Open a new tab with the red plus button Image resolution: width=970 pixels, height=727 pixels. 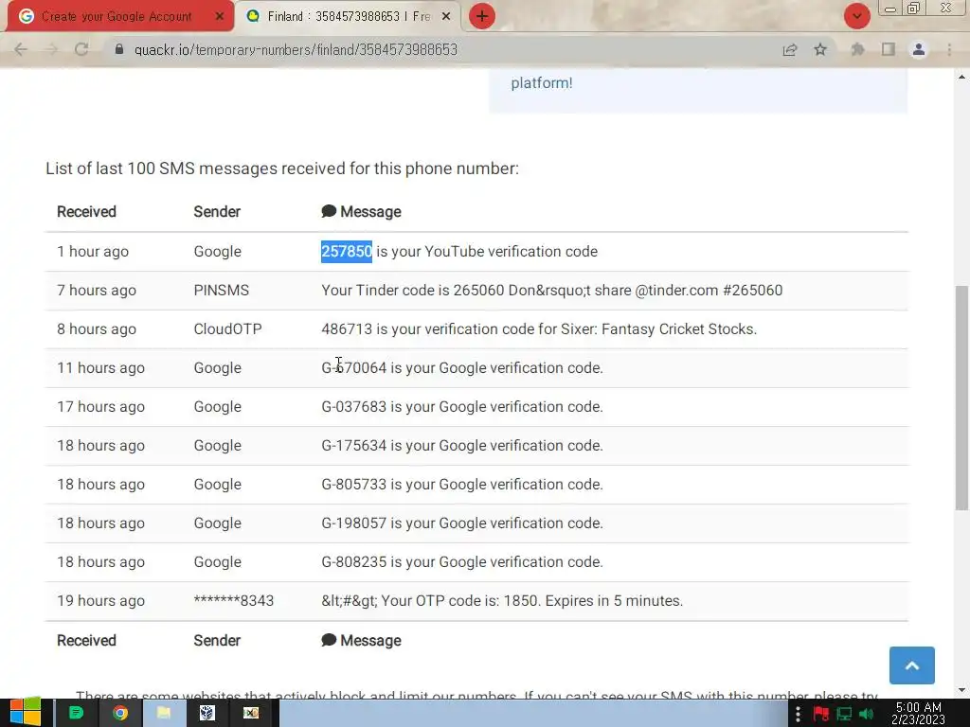tap(482, 16)
